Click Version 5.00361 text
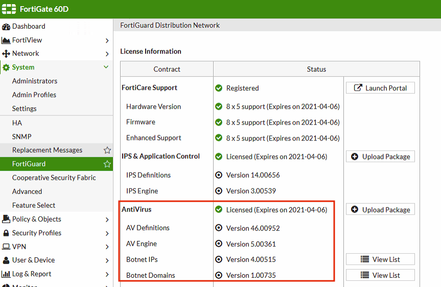The width and height of the screenshot is (441, 287). tap(251, 244)
